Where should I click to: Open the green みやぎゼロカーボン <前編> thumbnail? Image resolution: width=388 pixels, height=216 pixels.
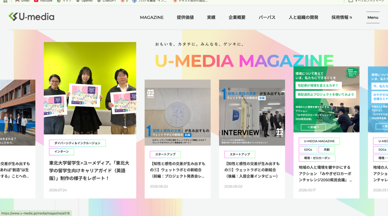pos(326,99)
